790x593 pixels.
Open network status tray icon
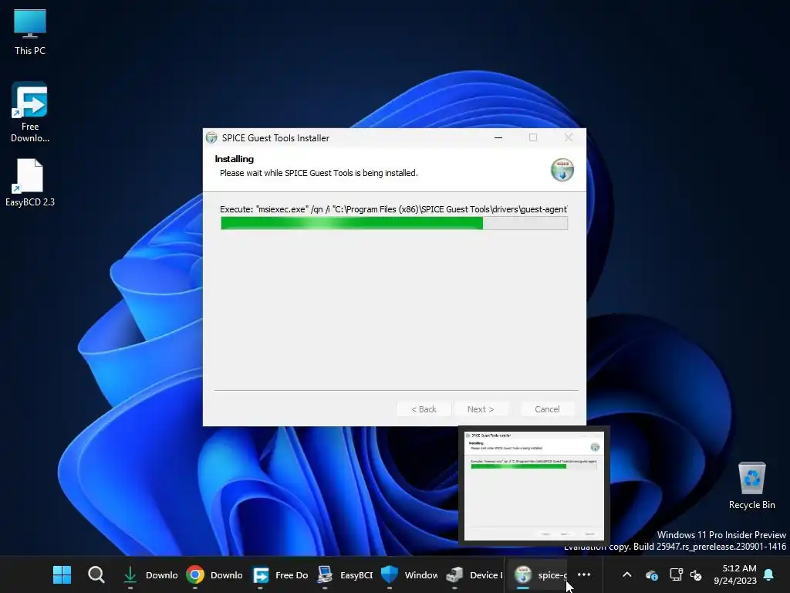[676, 574]
